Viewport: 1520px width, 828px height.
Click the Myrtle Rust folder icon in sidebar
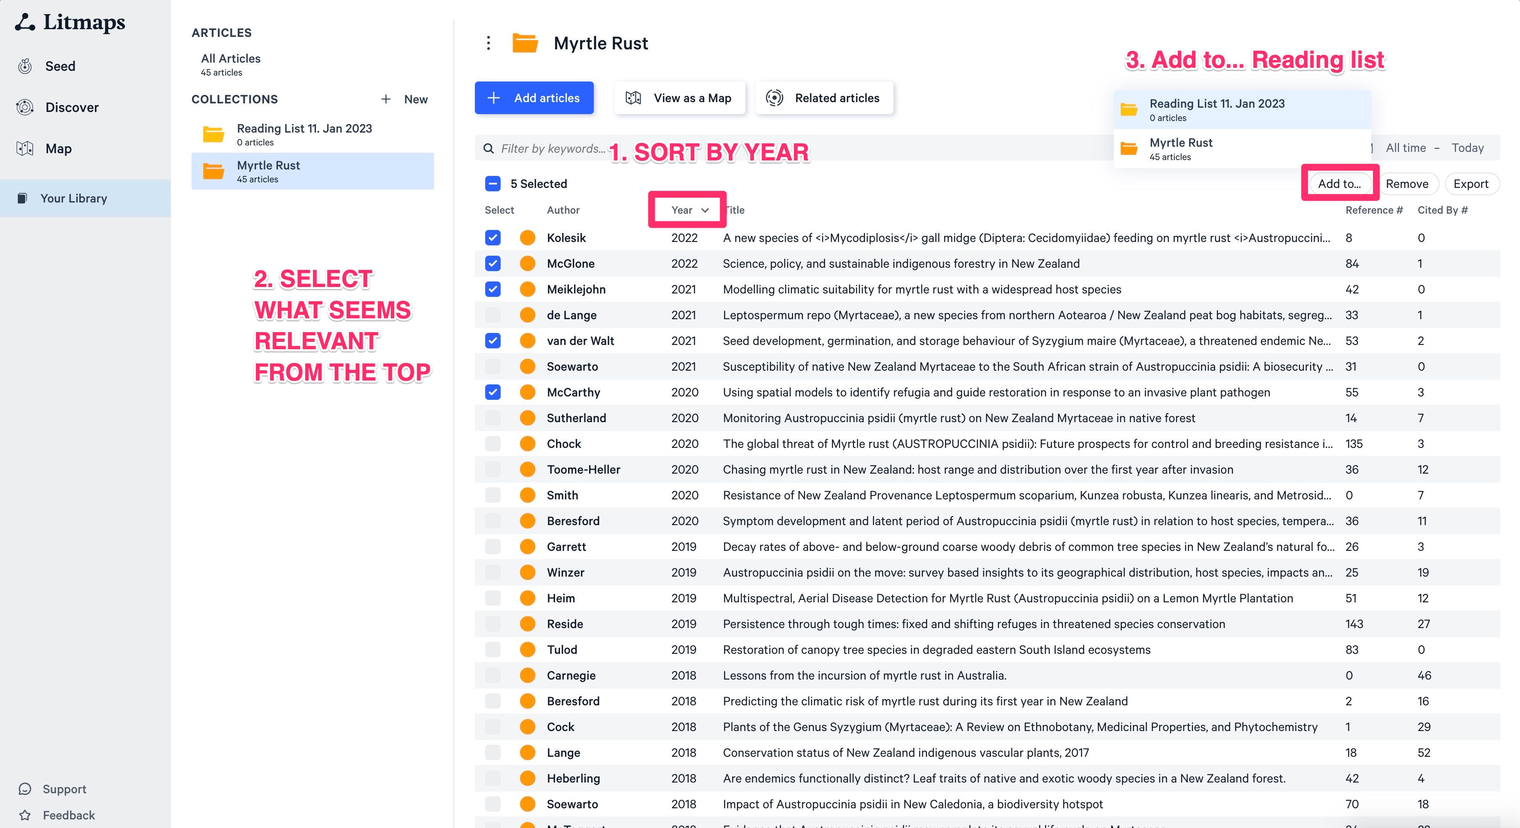[213, 171]
